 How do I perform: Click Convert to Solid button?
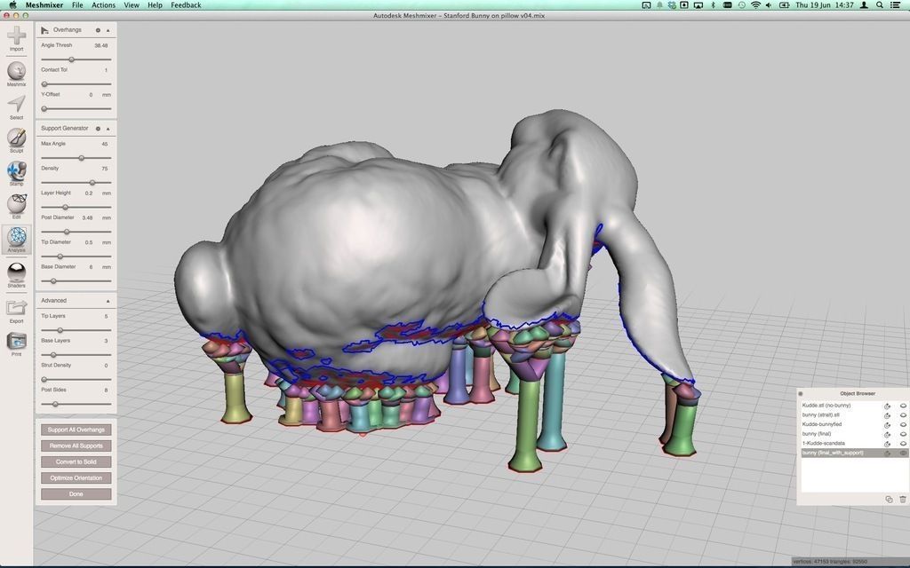pyautogui.click(x=76, y=461)
